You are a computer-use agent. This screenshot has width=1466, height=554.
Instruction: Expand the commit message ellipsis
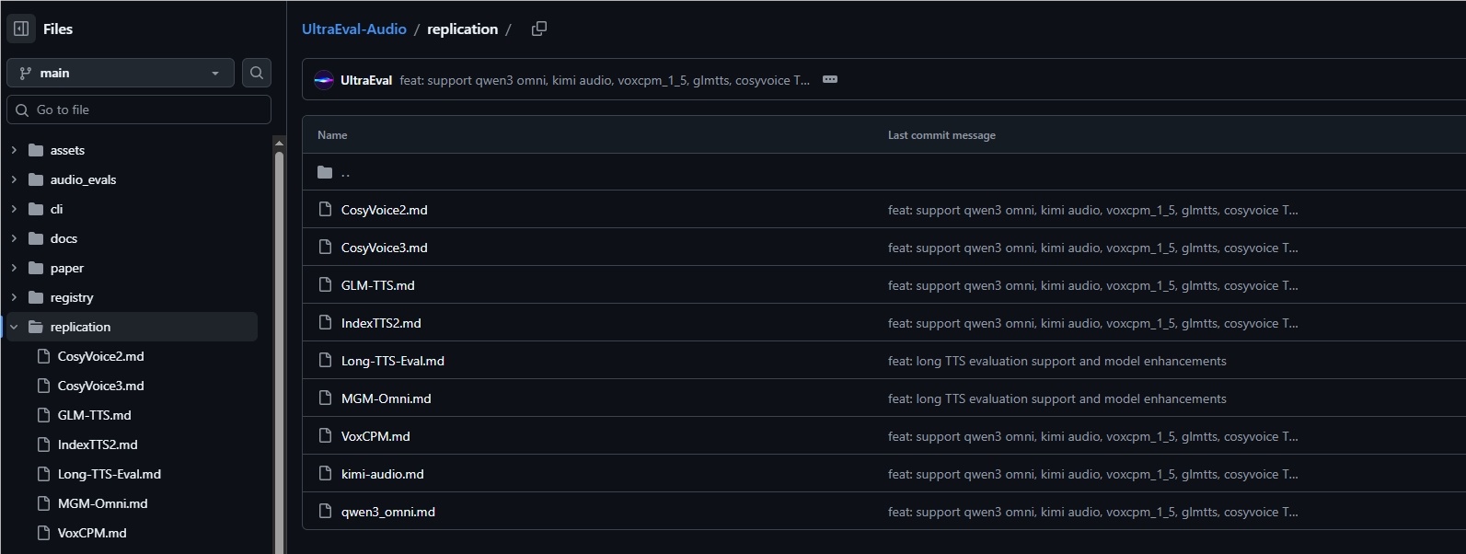tap(830, 80)
